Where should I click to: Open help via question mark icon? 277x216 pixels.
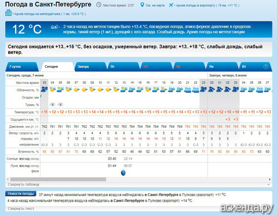tap(265, 66)
